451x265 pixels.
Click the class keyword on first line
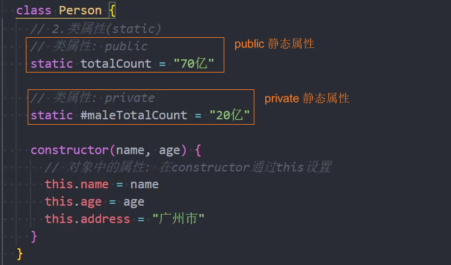34,11
